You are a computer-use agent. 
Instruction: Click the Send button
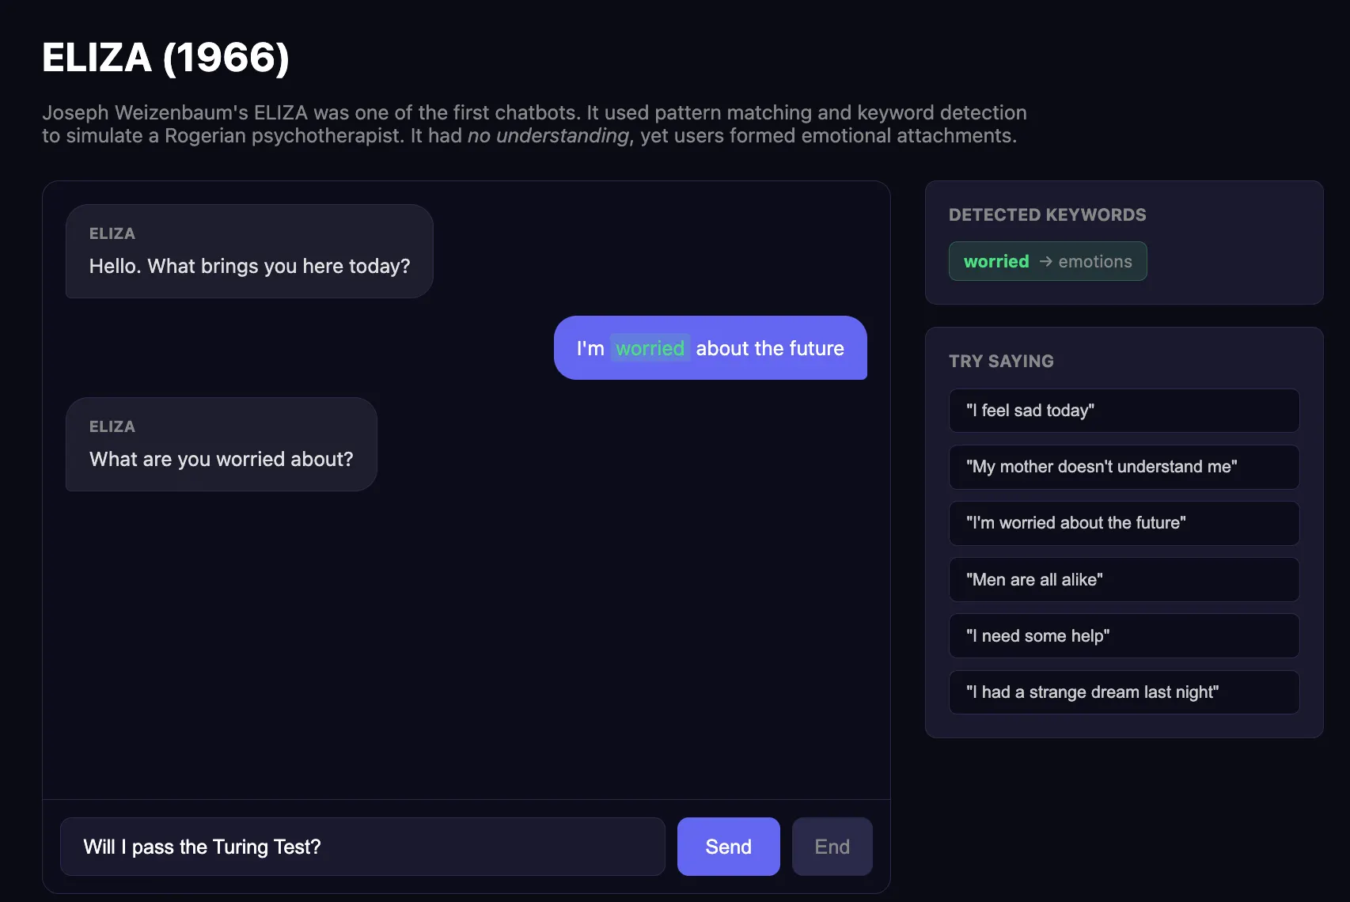coord(728,847)
